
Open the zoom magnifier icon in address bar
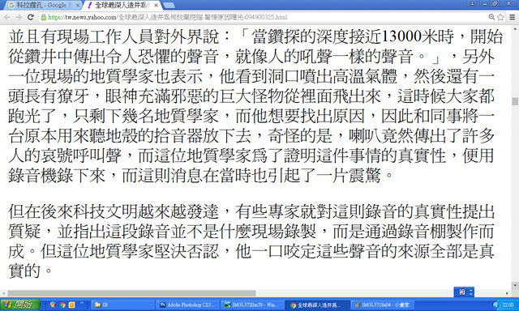coord(491,17)
